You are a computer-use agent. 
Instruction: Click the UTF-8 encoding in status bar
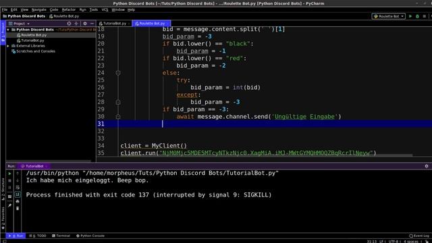tap(393, 242)
